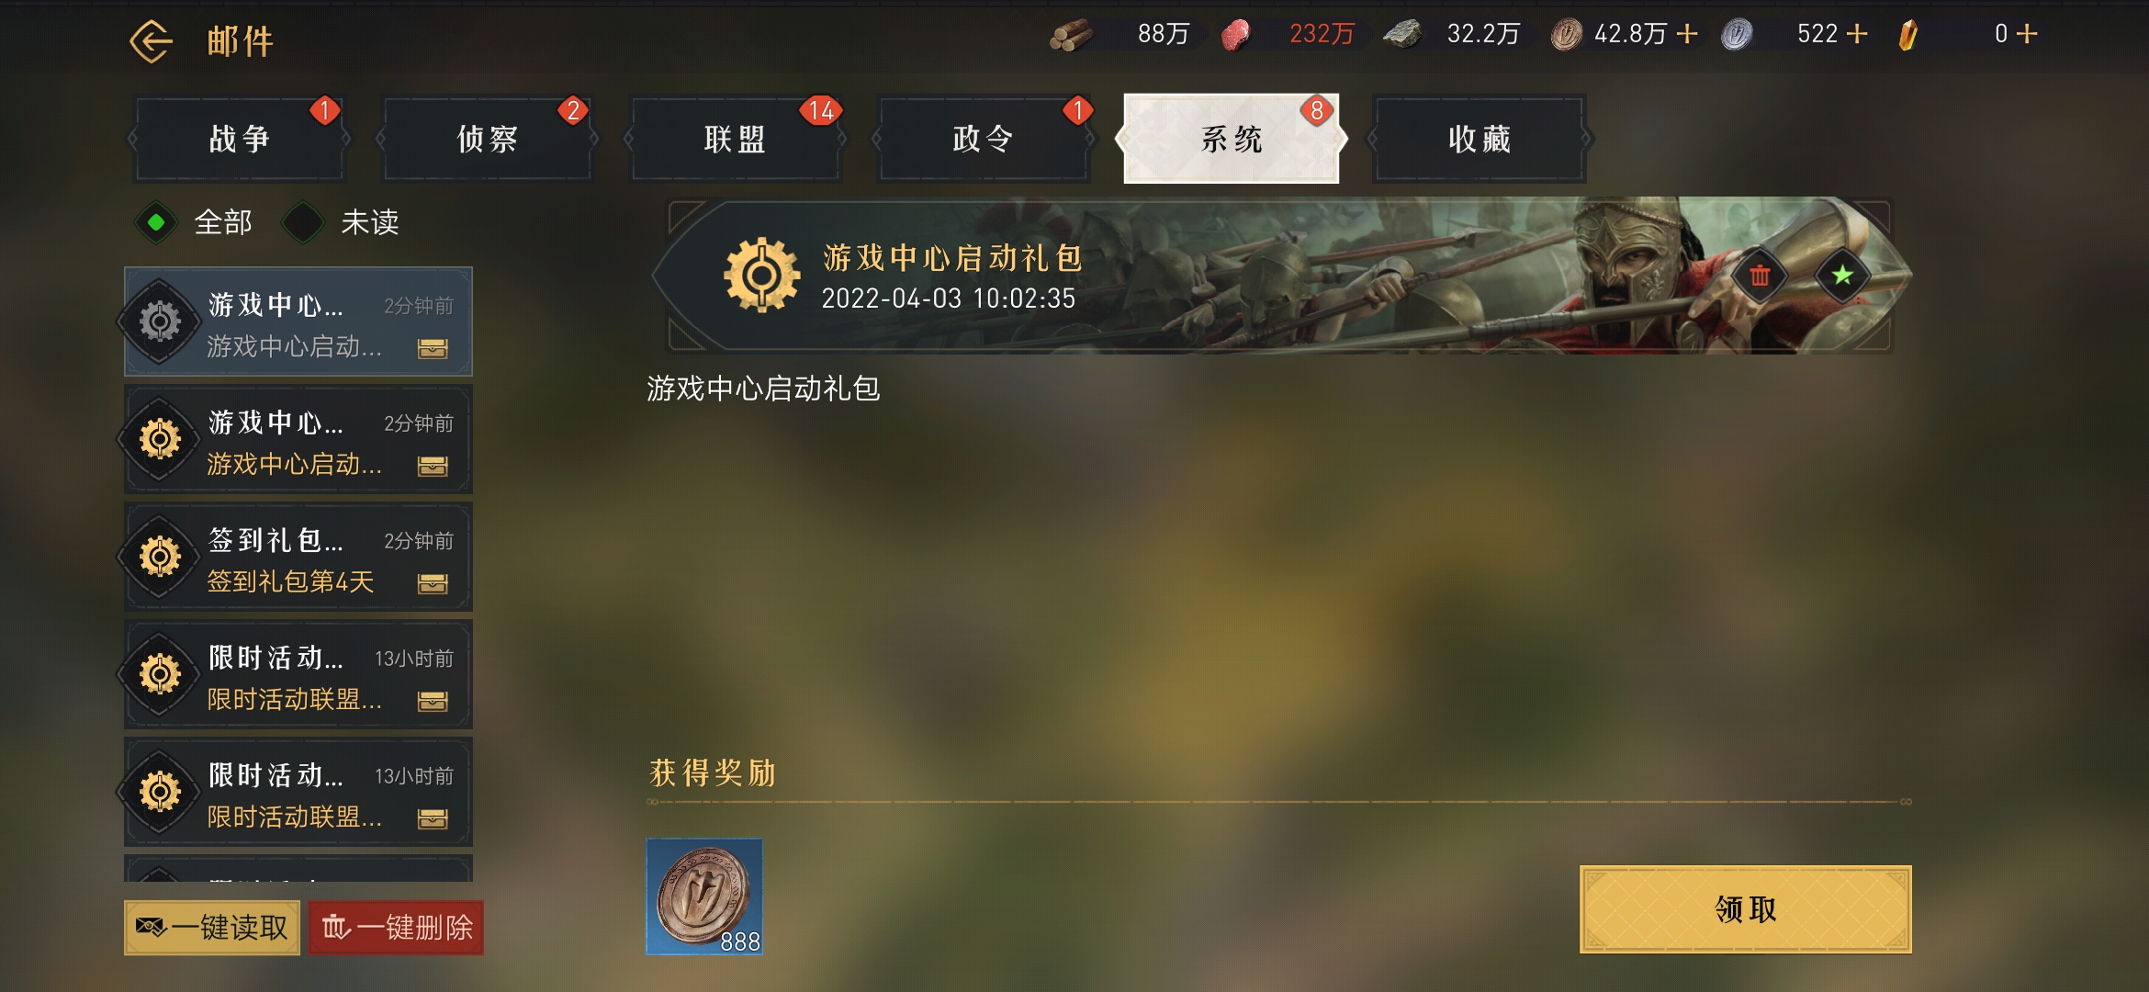Switch to the 侦察 tab
Screen dimensions: 2149x992
(488, 139)
